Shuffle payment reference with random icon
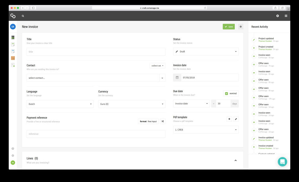Viewport: 299px width, 182px height. coord(163,121)
